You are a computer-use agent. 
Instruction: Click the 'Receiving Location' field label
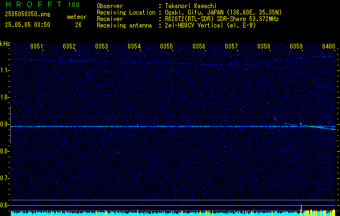126,12
